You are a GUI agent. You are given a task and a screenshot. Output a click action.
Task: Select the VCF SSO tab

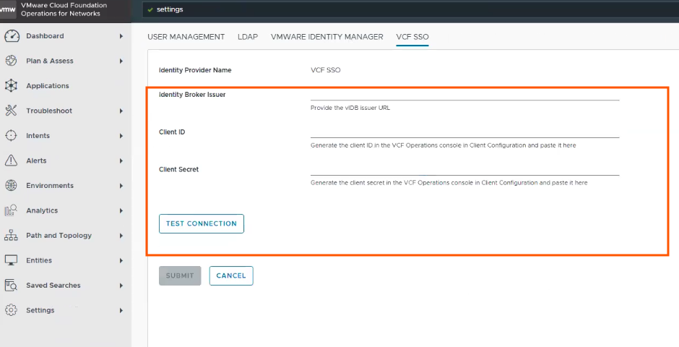412,37
